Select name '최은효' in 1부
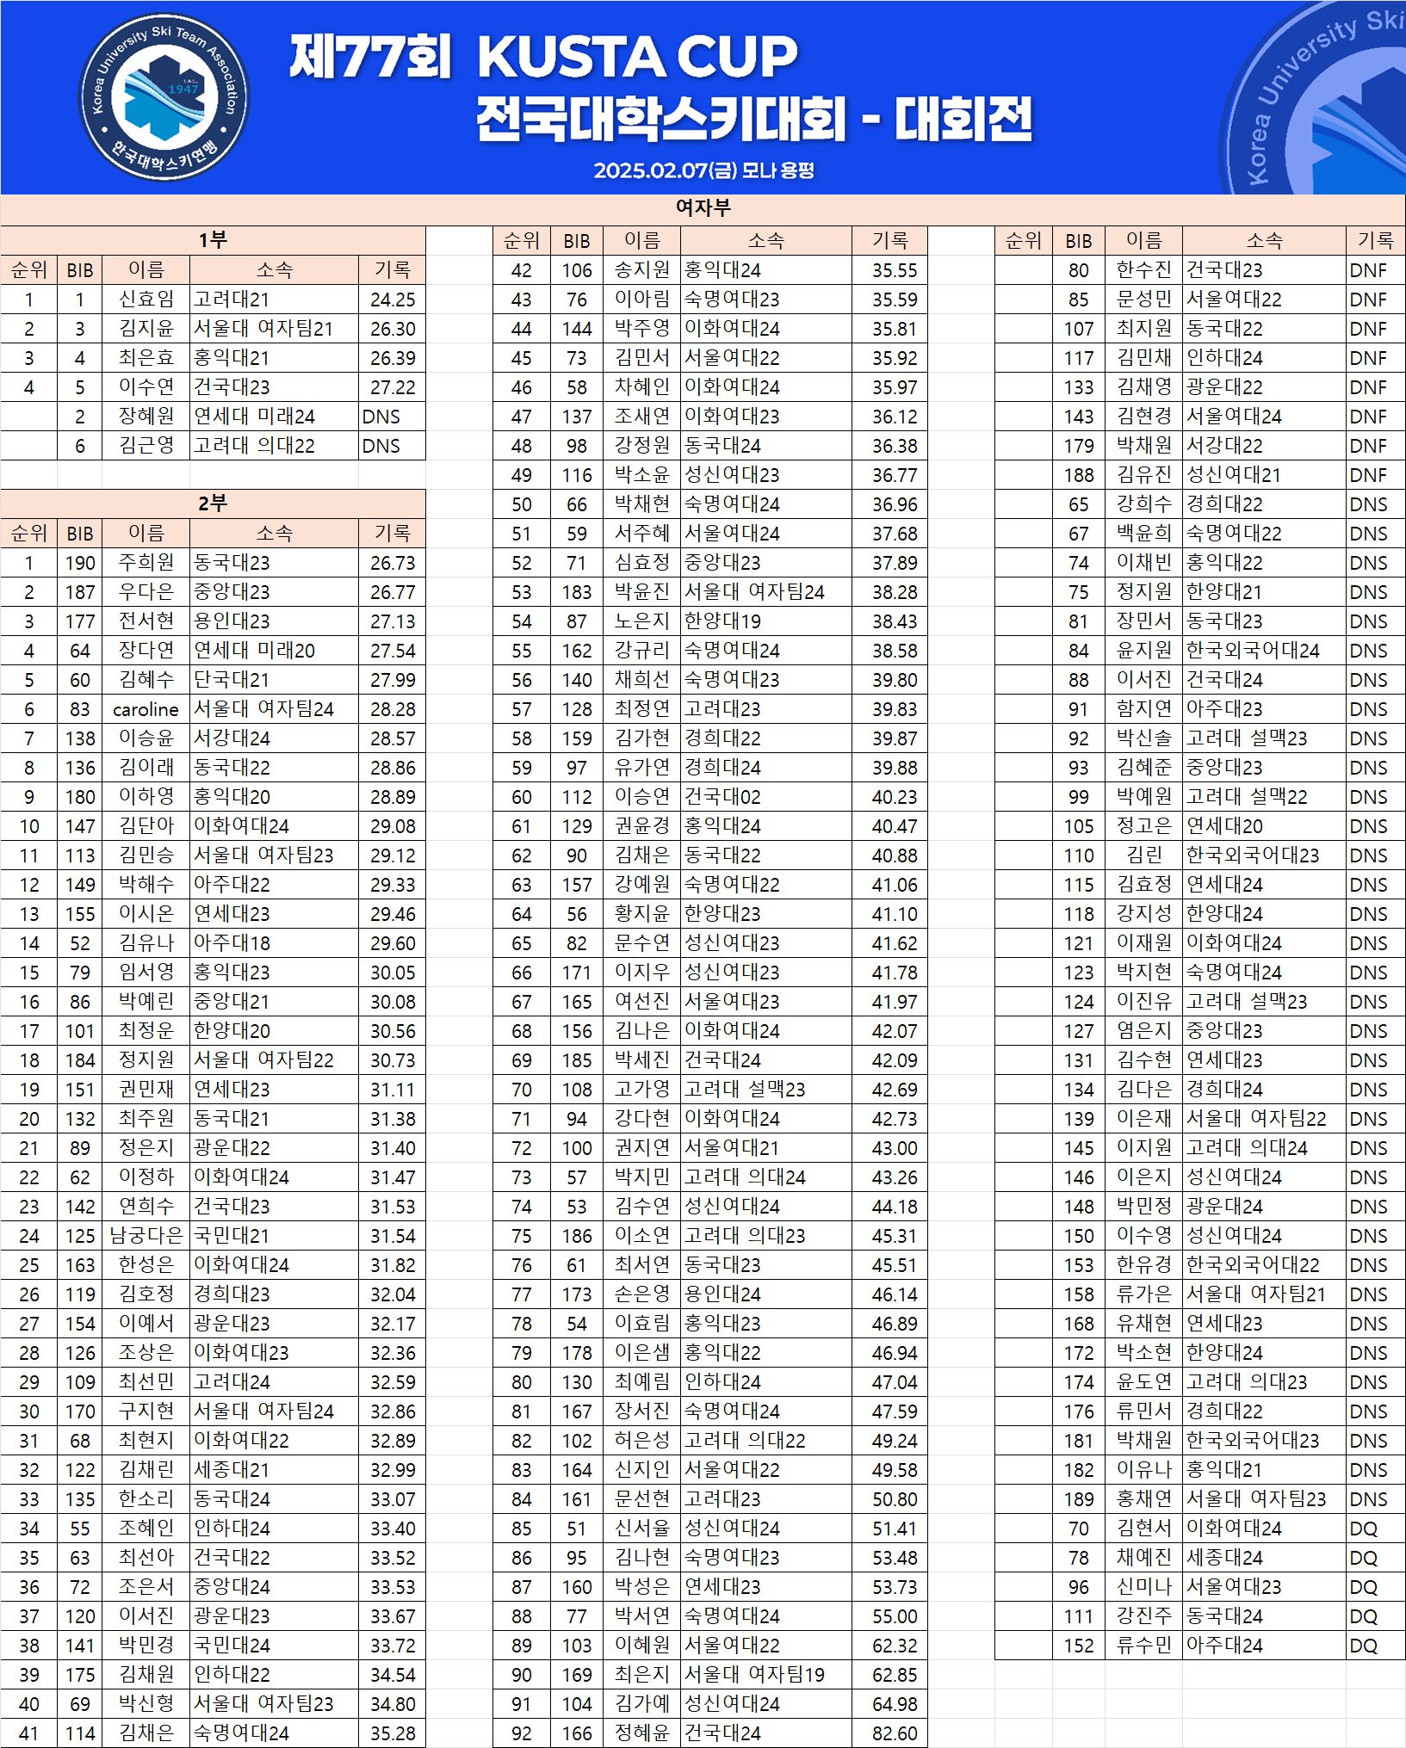 146,358
